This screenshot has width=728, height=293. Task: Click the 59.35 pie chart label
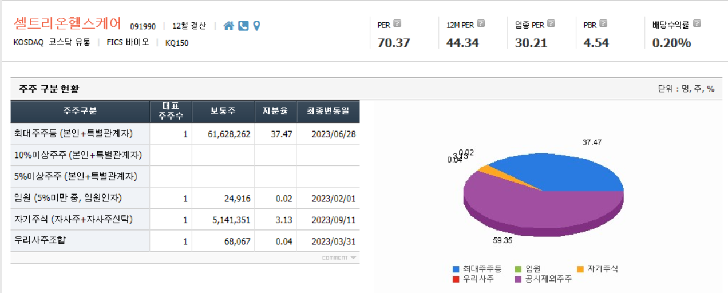click(x=503, y=240)
